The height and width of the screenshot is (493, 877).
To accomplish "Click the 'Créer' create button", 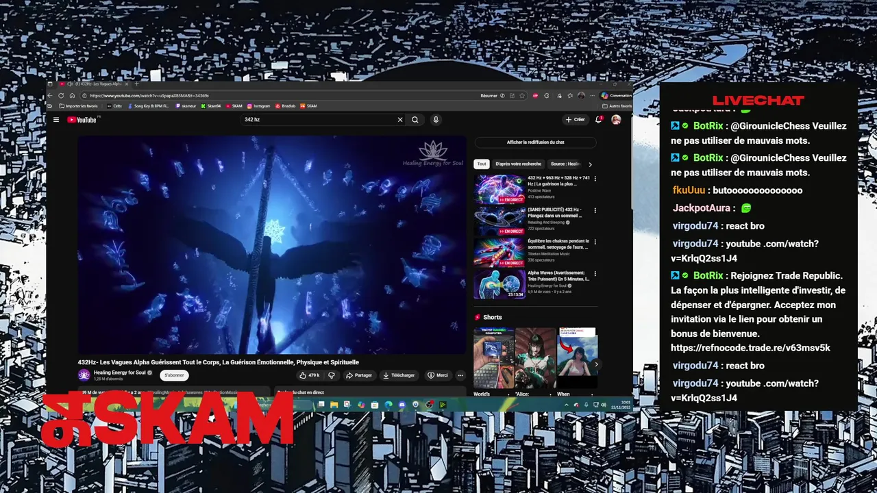I will pos(575,119).
